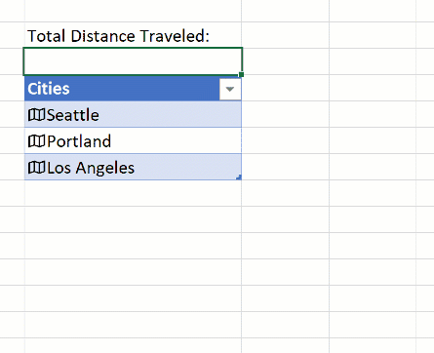Viewport: 434px width, 353px height.
Task: Select empty cell right of Seattle
Action: [285, 114]
